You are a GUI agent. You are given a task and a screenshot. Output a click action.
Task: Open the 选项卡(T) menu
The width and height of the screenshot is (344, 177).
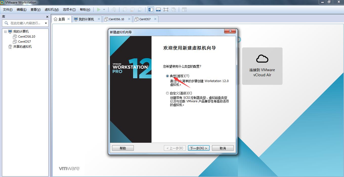click(x=69, y=10)
